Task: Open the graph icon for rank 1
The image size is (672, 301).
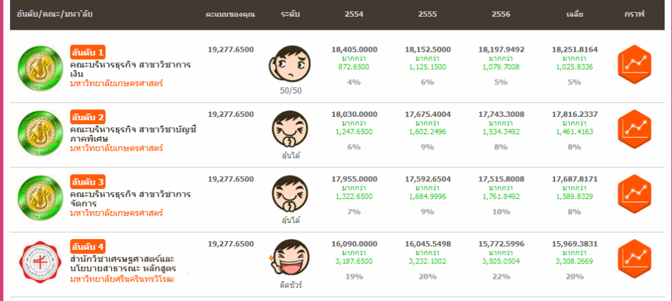Action: tap(634, 63)
